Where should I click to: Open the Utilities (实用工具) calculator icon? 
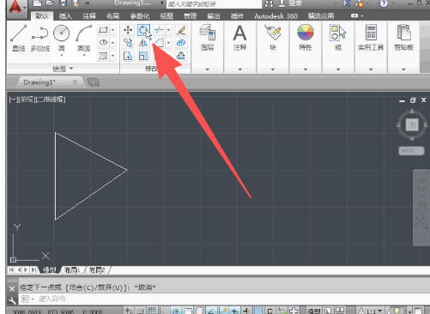tap(371, 37)
